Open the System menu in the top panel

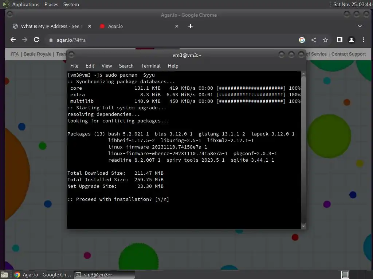pyautogui.click(x=71, y=4)
